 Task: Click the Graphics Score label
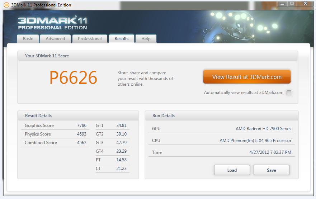pyautogui.click(x=39, y=125)
